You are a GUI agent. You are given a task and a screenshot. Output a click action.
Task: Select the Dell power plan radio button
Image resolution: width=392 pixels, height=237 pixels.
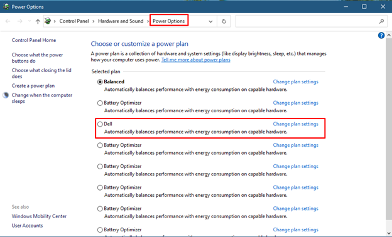coord(100,124)
